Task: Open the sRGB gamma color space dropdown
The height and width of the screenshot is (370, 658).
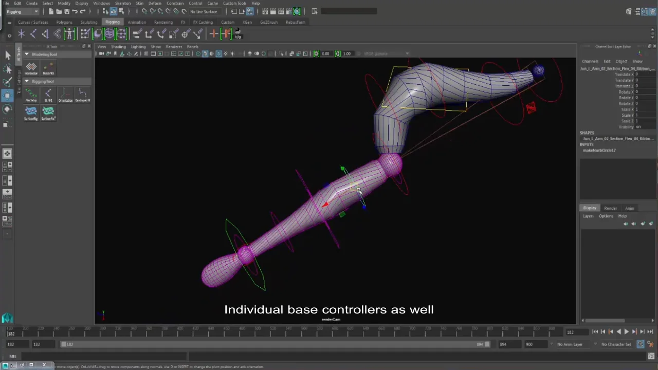Action: [x=386, y=53]
